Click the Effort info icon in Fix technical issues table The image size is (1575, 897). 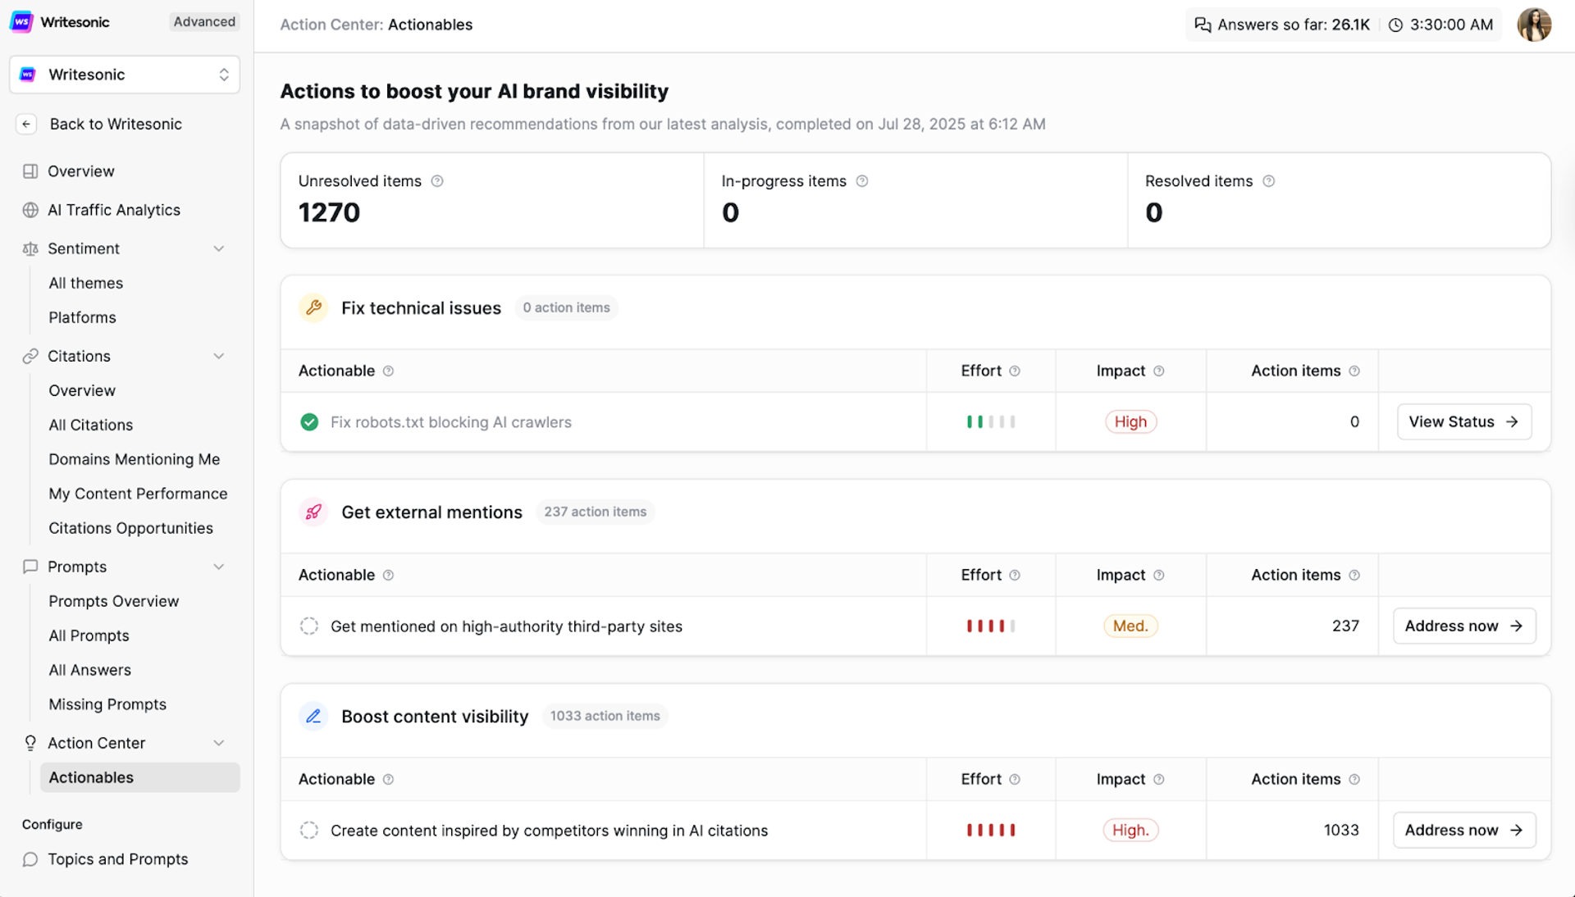(1015, 371)
